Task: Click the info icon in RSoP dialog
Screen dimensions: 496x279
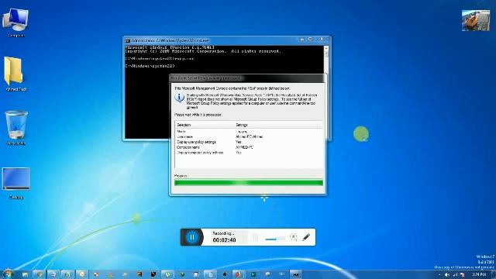Action: (179, 98)
